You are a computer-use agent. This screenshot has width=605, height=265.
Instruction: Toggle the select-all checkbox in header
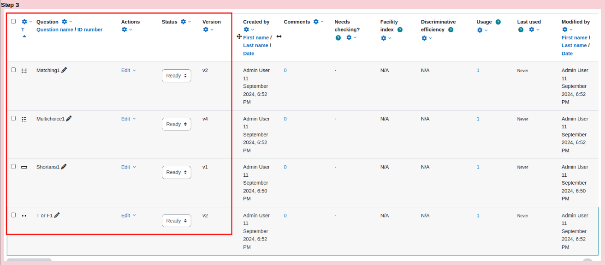(x=13, y=21)
